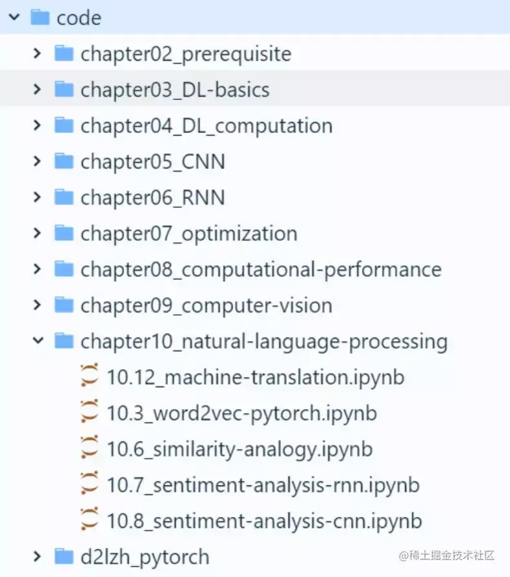Click chapter04_DL_computation folder icon

pos(64,125)
